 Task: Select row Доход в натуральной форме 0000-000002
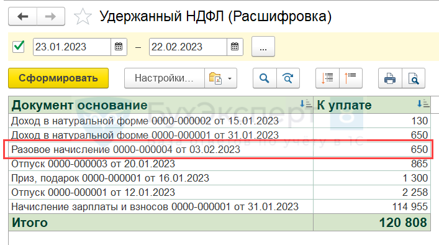[161, 121]
